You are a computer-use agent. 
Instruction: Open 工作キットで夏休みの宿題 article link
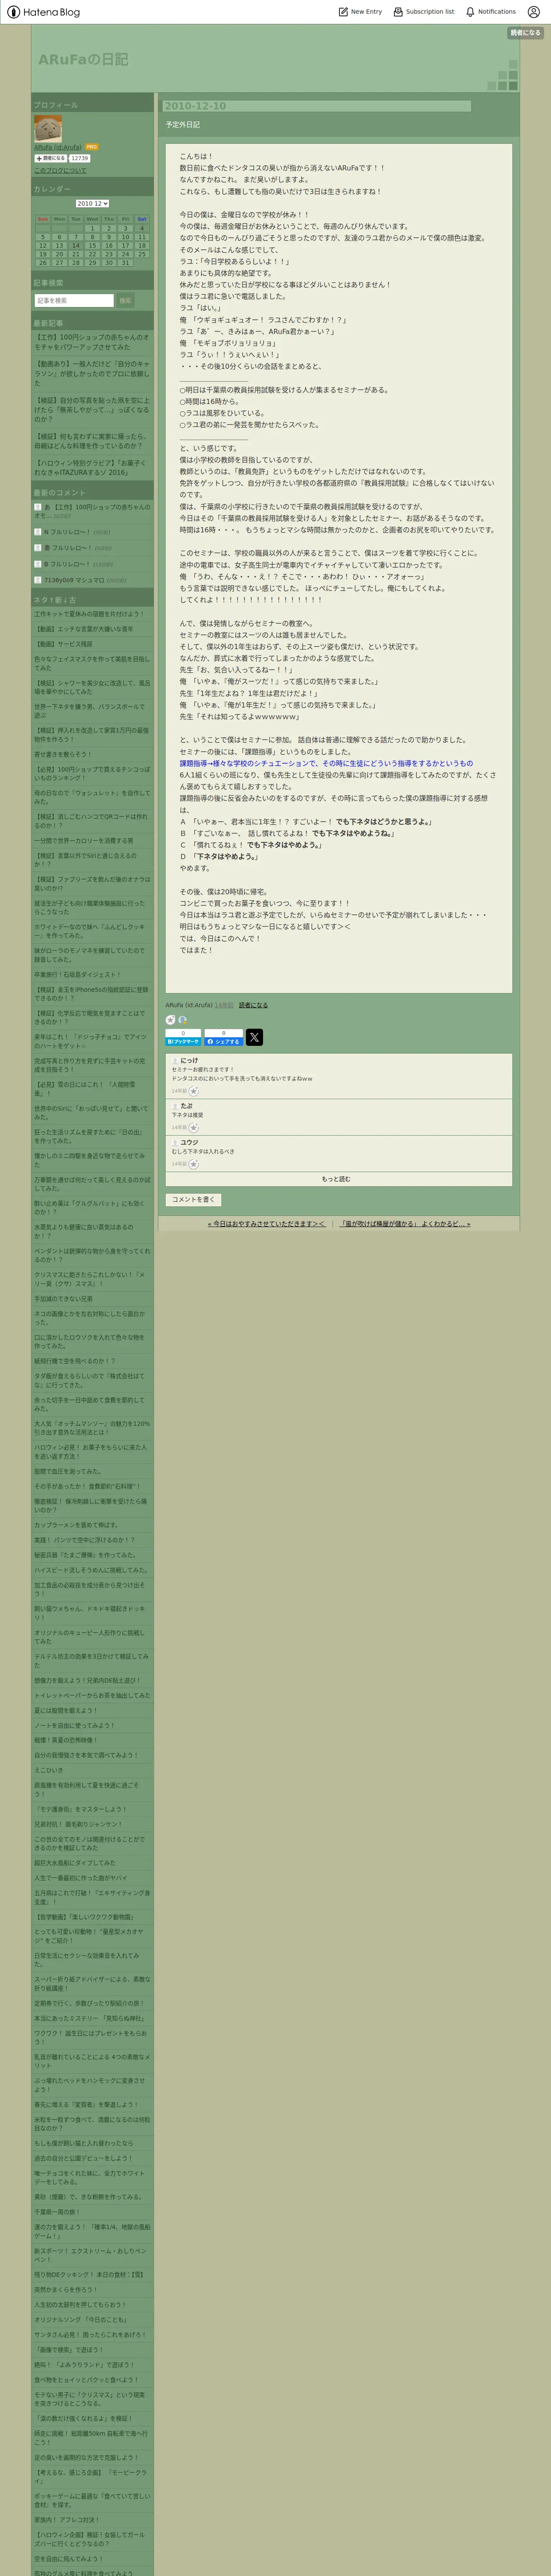(x=89, y=614)
